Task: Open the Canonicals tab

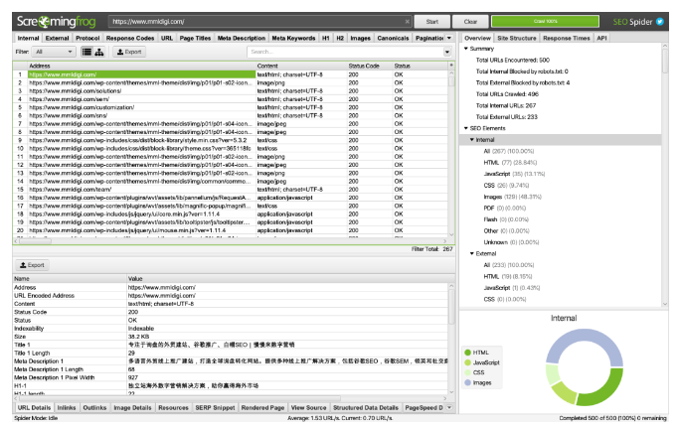Action: pos(393,38)
